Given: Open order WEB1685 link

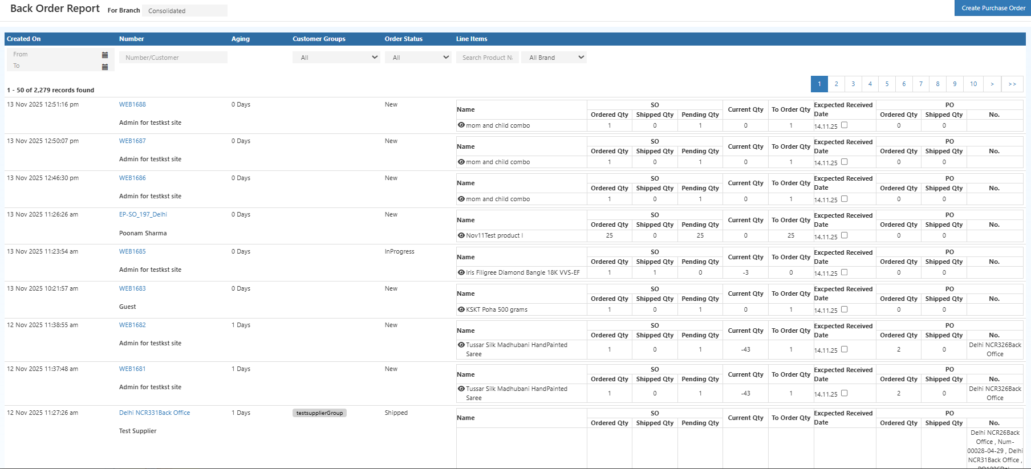Looking at the screenshot, I should click(x=132, y=251).
